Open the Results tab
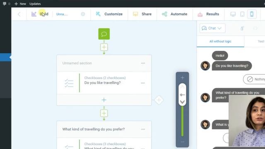Viewport: 265px width, 149px height. [208, 14]
